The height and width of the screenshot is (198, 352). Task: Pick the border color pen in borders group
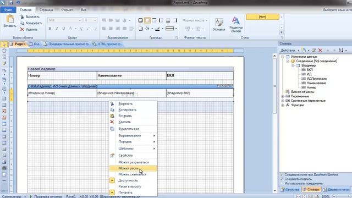(x=158, y=29)
